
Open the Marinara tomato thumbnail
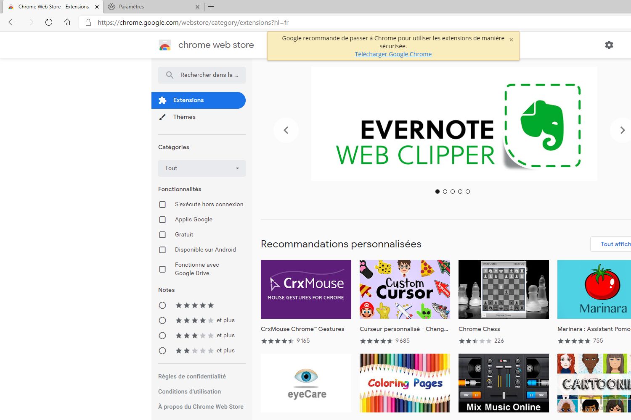tap(594, 289)
